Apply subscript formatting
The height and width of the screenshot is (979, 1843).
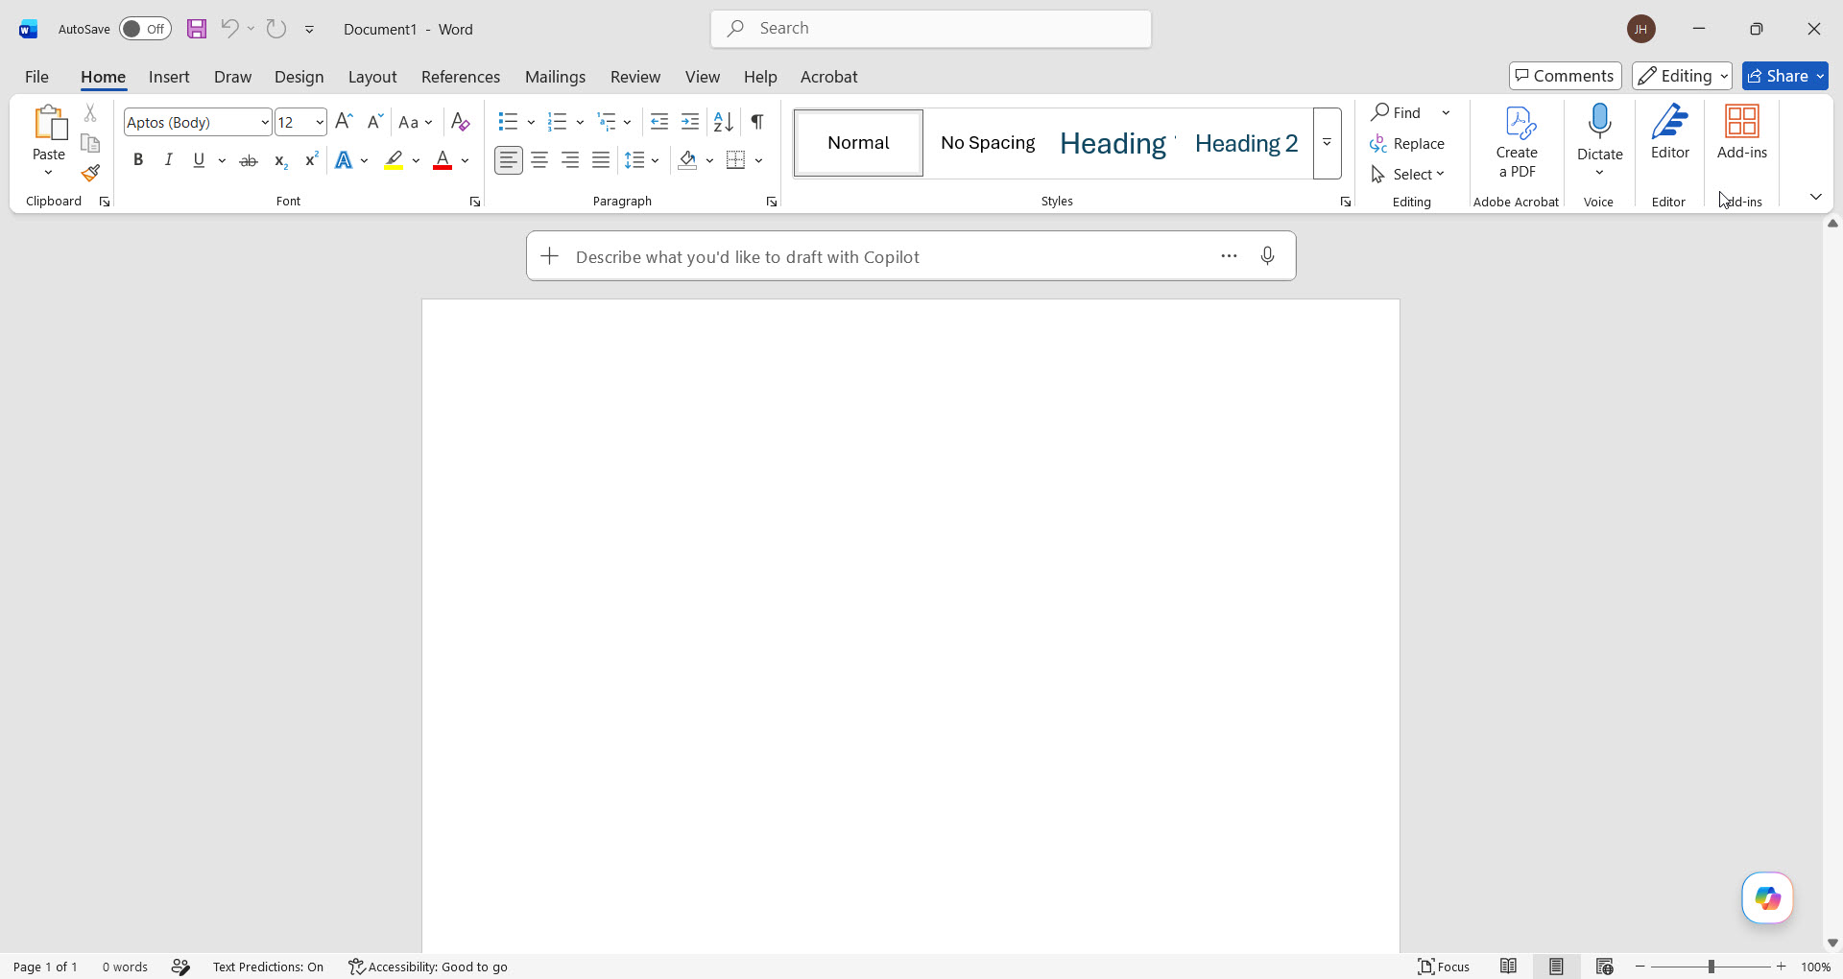tap(280, 160)
